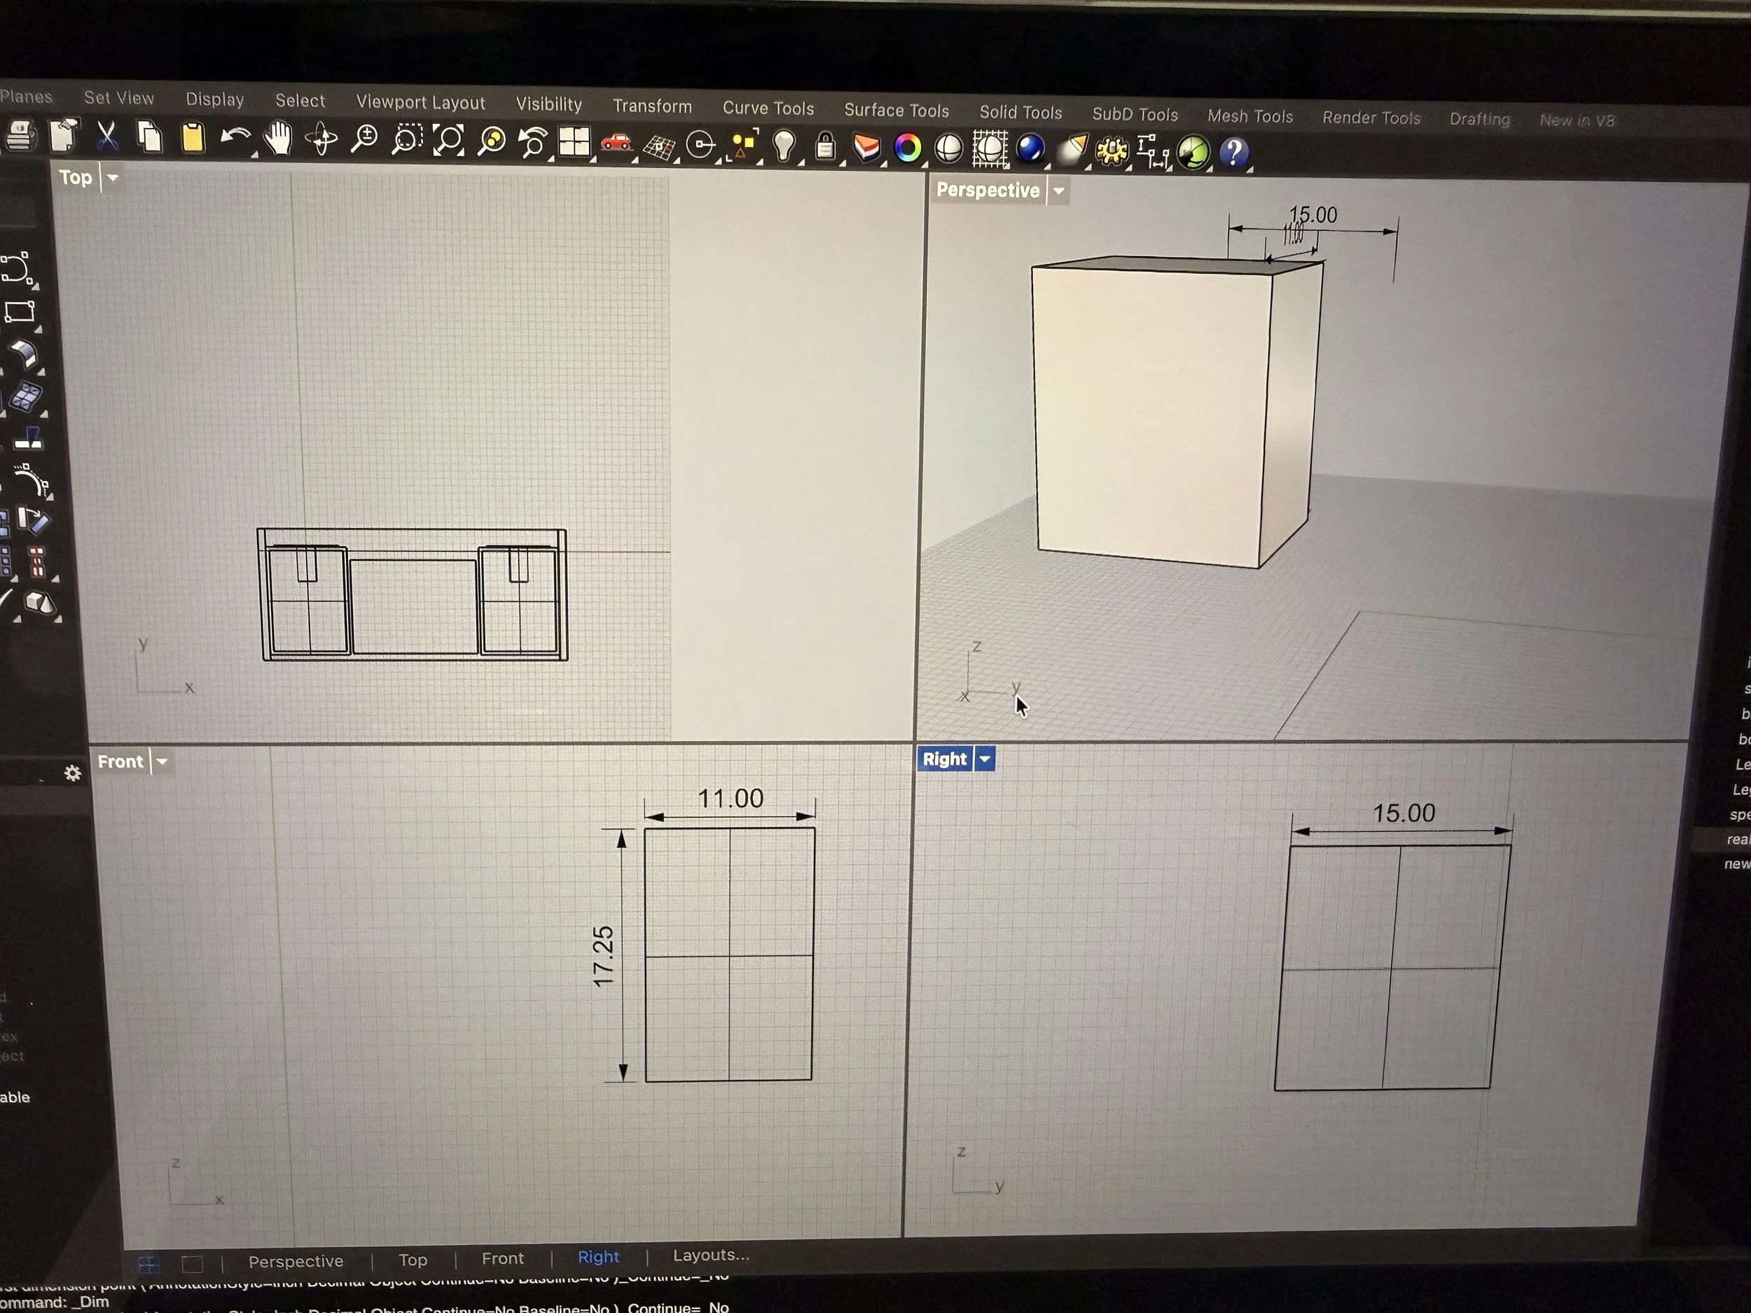Click the Front viewport title label
Viewport: 1751px width, 1313px height.
click(120, 761)
